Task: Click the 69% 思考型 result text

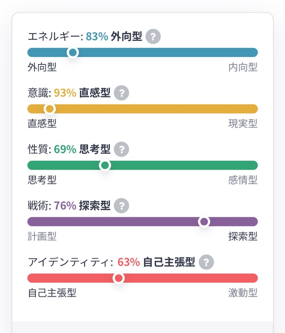Action: [82, 149]
